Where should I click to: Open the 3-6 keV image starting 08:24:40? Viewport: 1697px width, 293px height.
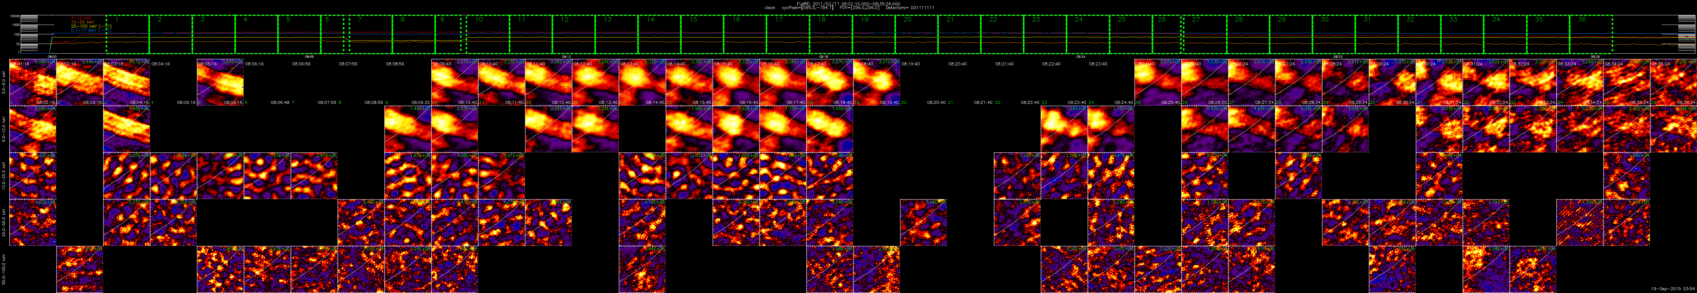(x=1158, y=82)
